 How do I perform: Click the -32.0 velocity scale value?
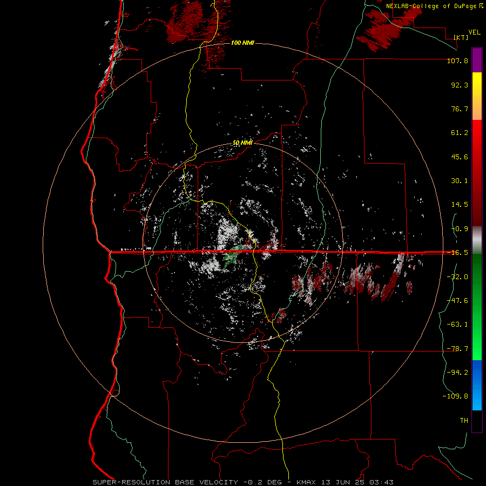[457, 277]
